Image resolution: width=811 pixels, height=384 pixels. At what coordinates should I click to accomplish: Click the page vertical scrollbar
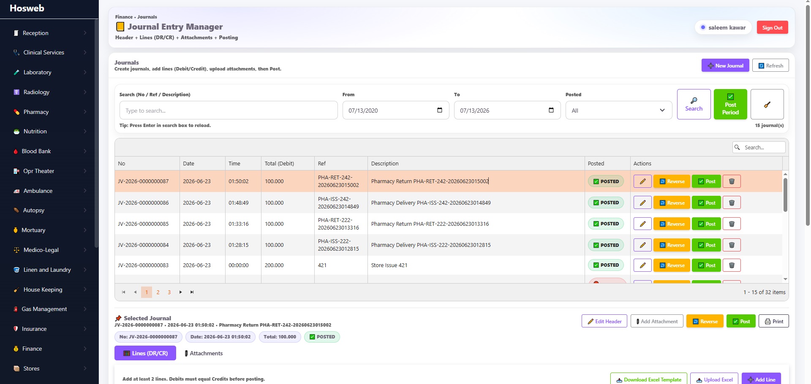click(808, 116)
